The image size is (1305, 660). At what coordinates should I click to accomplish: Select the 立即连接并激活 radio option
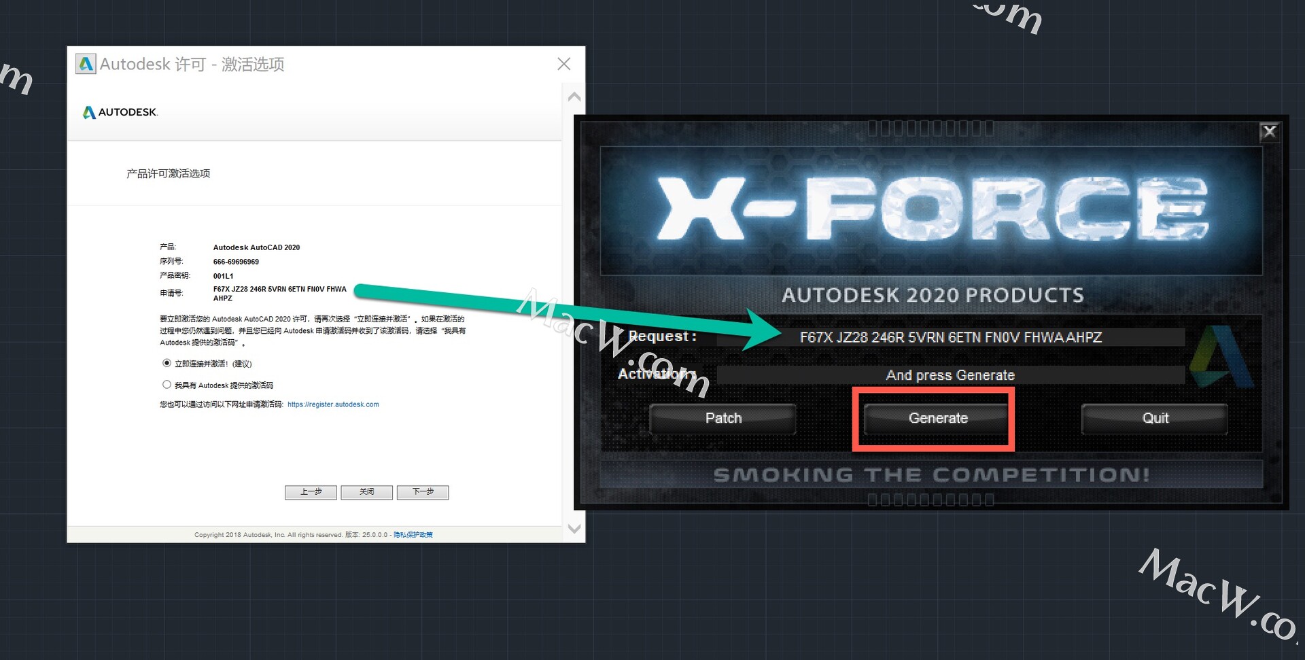(x=167, y=363)
